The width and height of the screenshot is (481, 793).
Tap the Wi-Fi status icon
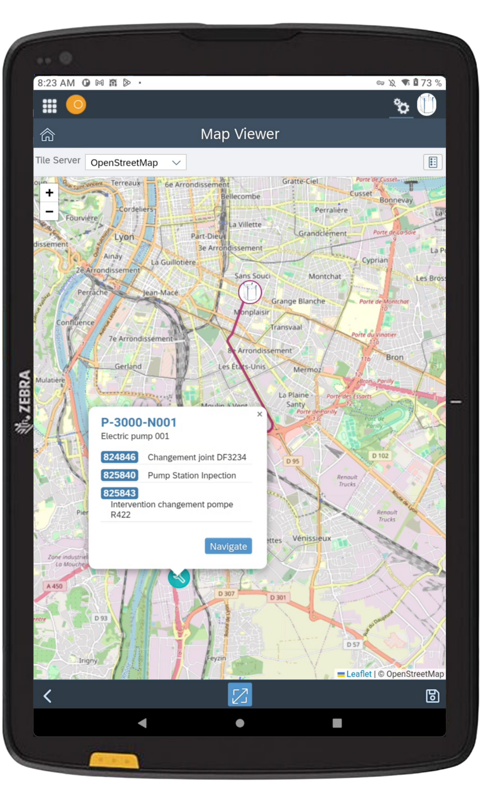tap(405, 83)
